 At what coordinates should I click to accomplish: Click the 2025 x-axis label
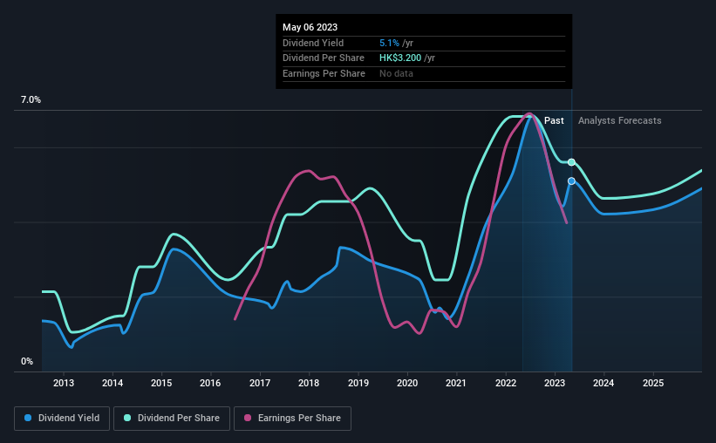point(653,383)
